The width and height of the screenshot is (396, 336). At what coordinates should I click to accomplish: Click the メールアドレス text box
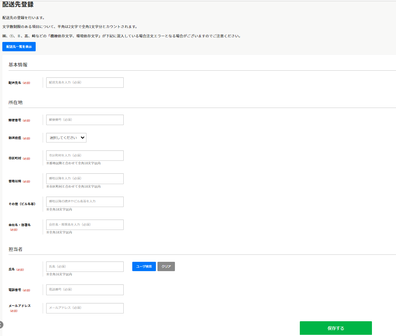coord(85,308)
